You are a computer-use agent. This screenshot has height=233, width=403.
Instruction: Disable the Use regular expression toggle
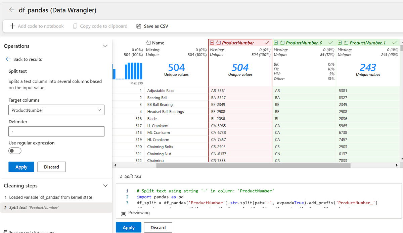pyautogui.click(x=15, y=151)
